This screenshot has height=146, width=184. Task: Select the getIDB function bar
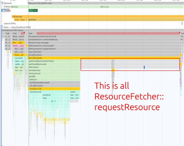pyautogui.click(x=54, y=77)
